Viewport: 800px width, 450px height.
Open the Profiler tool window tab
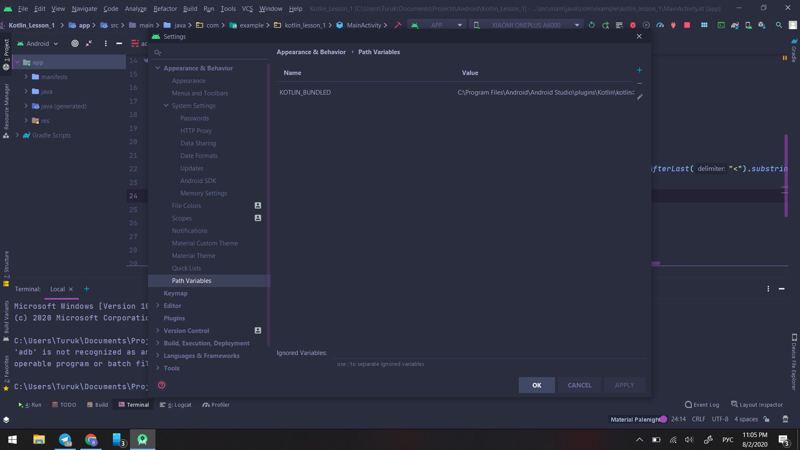216,405
